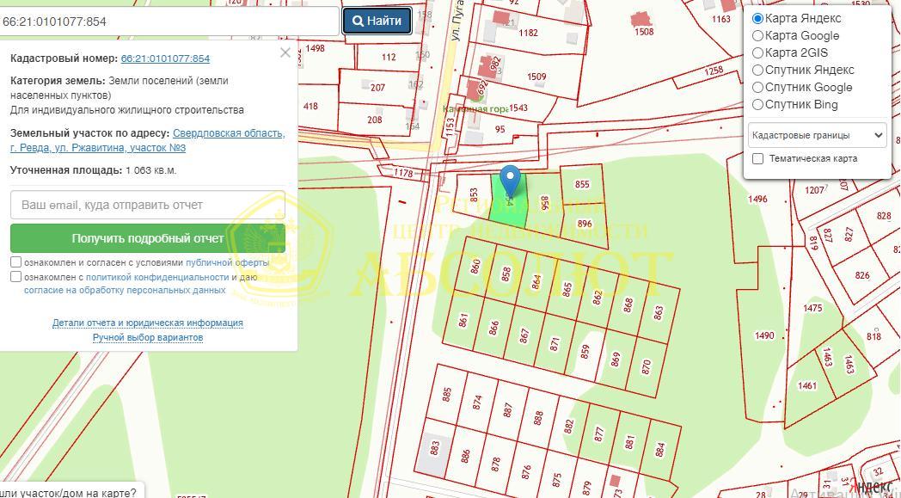Open the публичной оферты link
Image resolution: width=901 pixels, height=498 pixels.
[228, 262]
